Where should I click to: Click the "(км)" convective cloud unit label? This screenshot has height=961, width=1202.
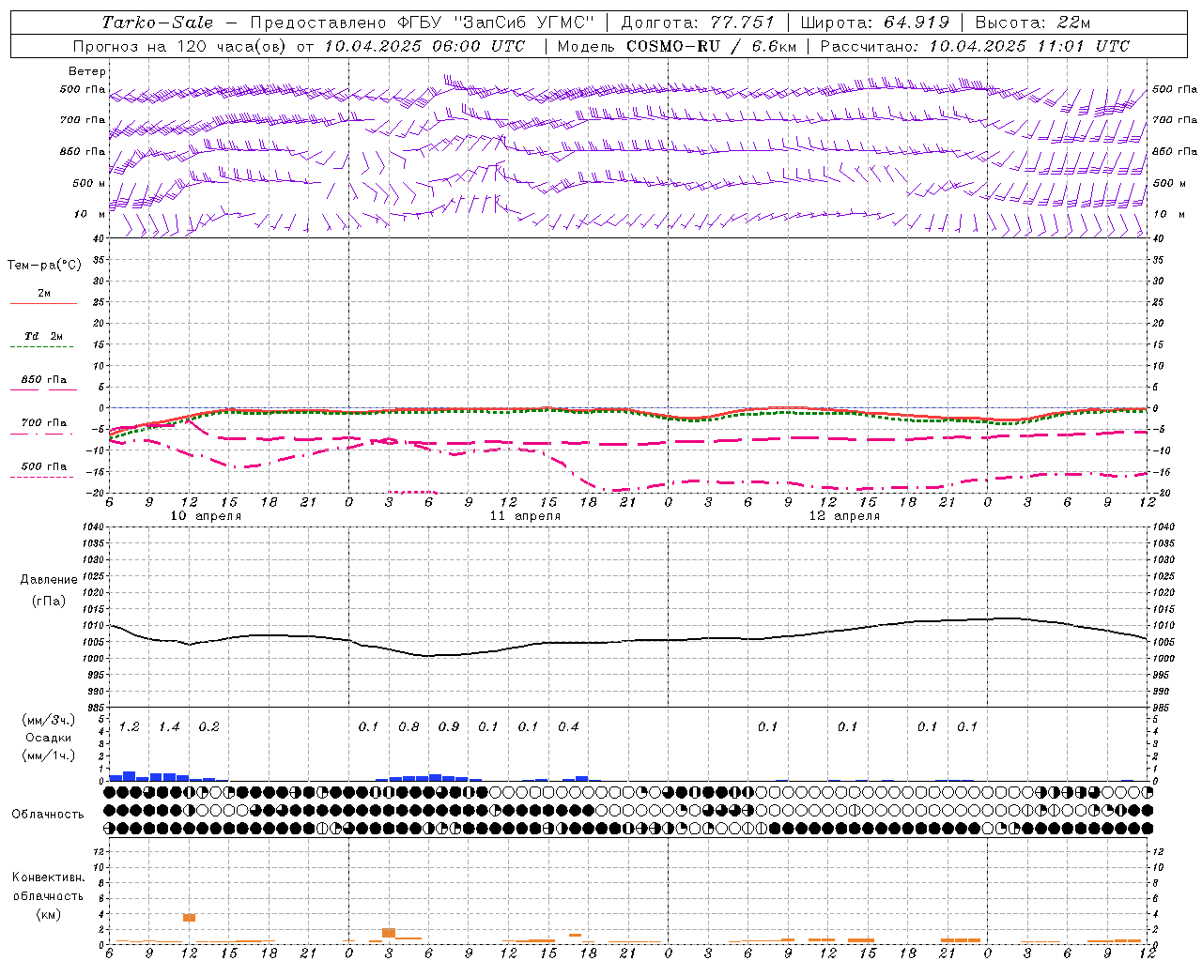point(48,915)
